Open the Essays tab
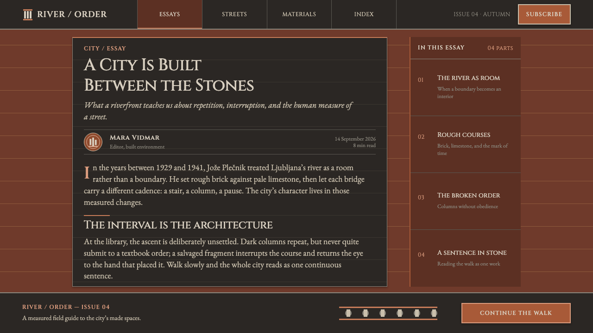The height and width of the screenshot is (333, 593). pyautogui.click(x=170, y=14)
